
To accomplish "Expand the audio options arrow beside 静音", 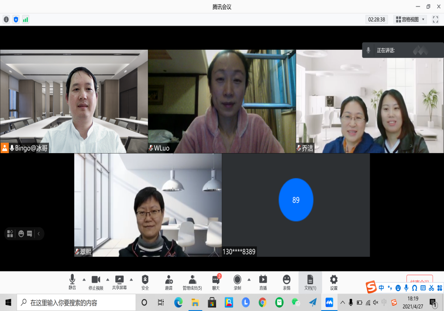I will [84, 279].
